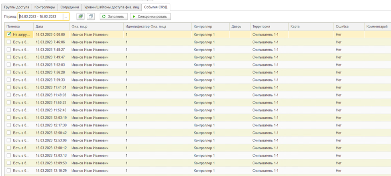Screen dimensions: 391x176
Task: Open the Контроллеры tab
Action: tap(45, 7)
